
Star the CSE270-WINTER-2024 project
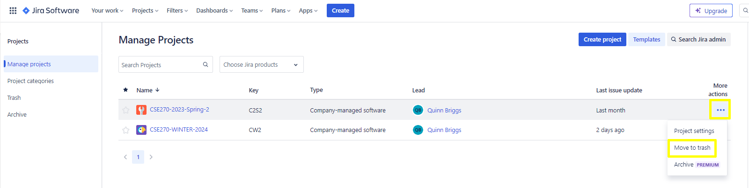coord(125,130)
